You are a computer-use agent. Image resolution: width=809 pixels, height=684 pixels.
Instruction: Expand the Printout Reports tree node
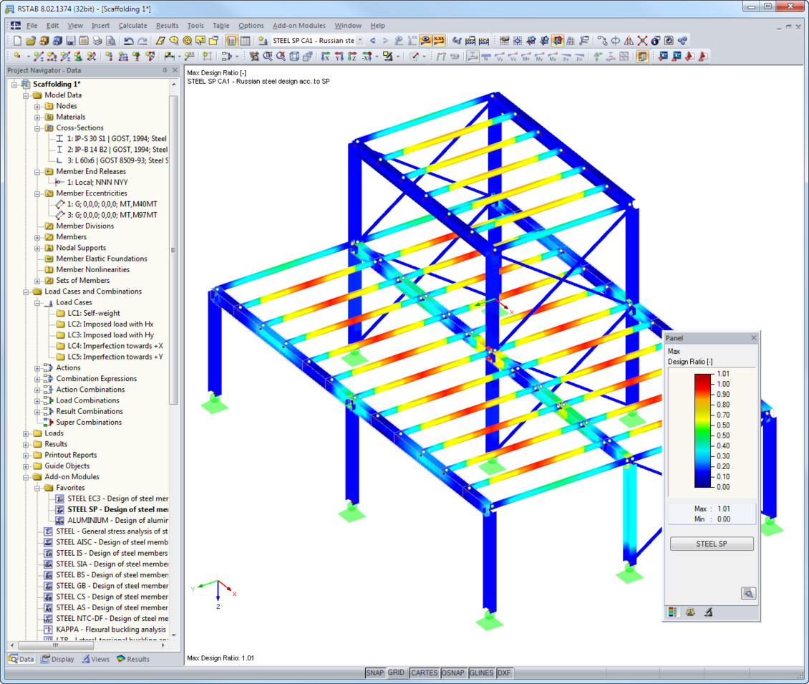point(26,456)
